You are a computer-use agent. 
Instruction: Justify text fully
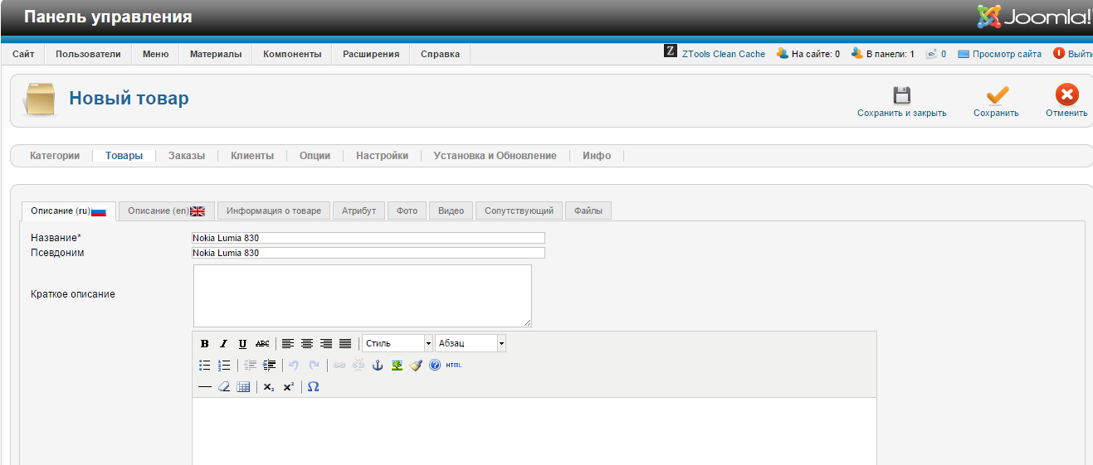point(345,343)
